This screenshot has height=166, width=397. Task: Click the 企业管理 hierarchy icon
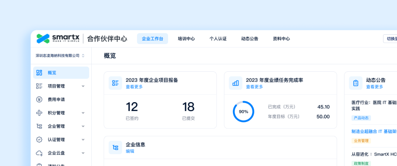tap(39, 126)
